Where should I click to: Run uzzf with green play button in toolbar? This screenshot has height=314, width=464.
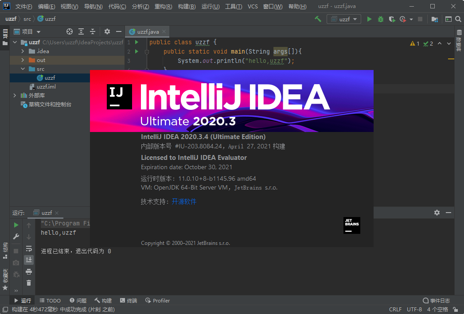point(369,19)
